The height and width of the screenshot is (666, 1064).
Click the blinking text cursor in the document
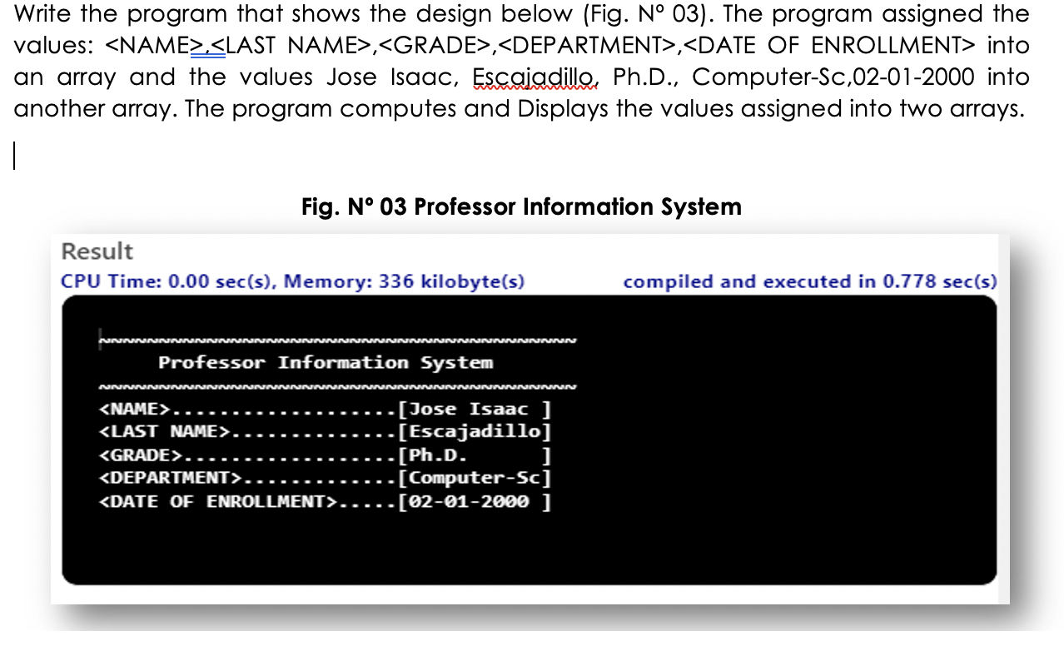(x=14, y=155)
